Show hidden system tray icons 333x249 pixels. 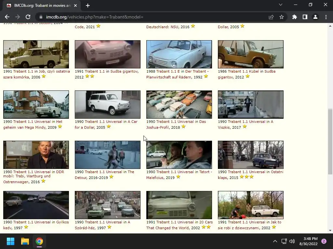click(275, 241)
